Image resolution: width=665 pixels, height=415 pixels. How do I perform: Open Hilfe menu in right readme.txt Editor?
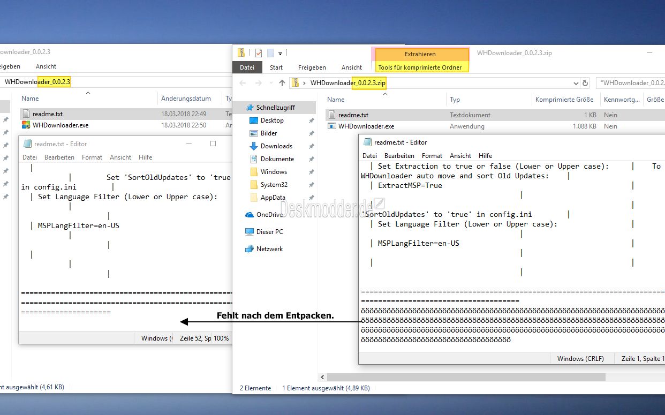[x=486, y=155]
